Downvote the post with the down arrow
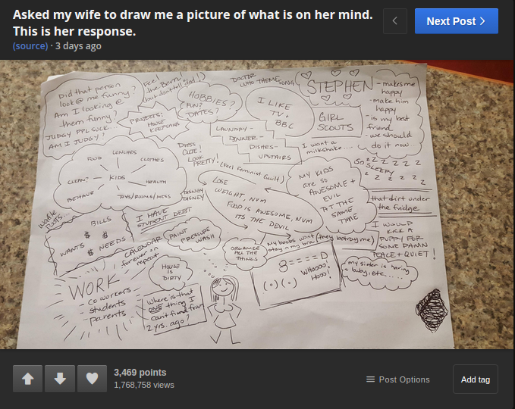 (60, 379)
